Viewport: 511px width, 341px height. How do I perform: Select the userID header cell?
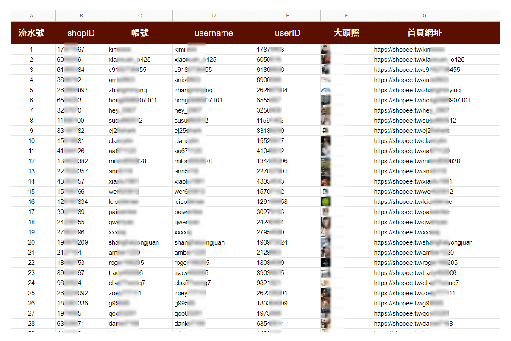(x=287, y=33)
